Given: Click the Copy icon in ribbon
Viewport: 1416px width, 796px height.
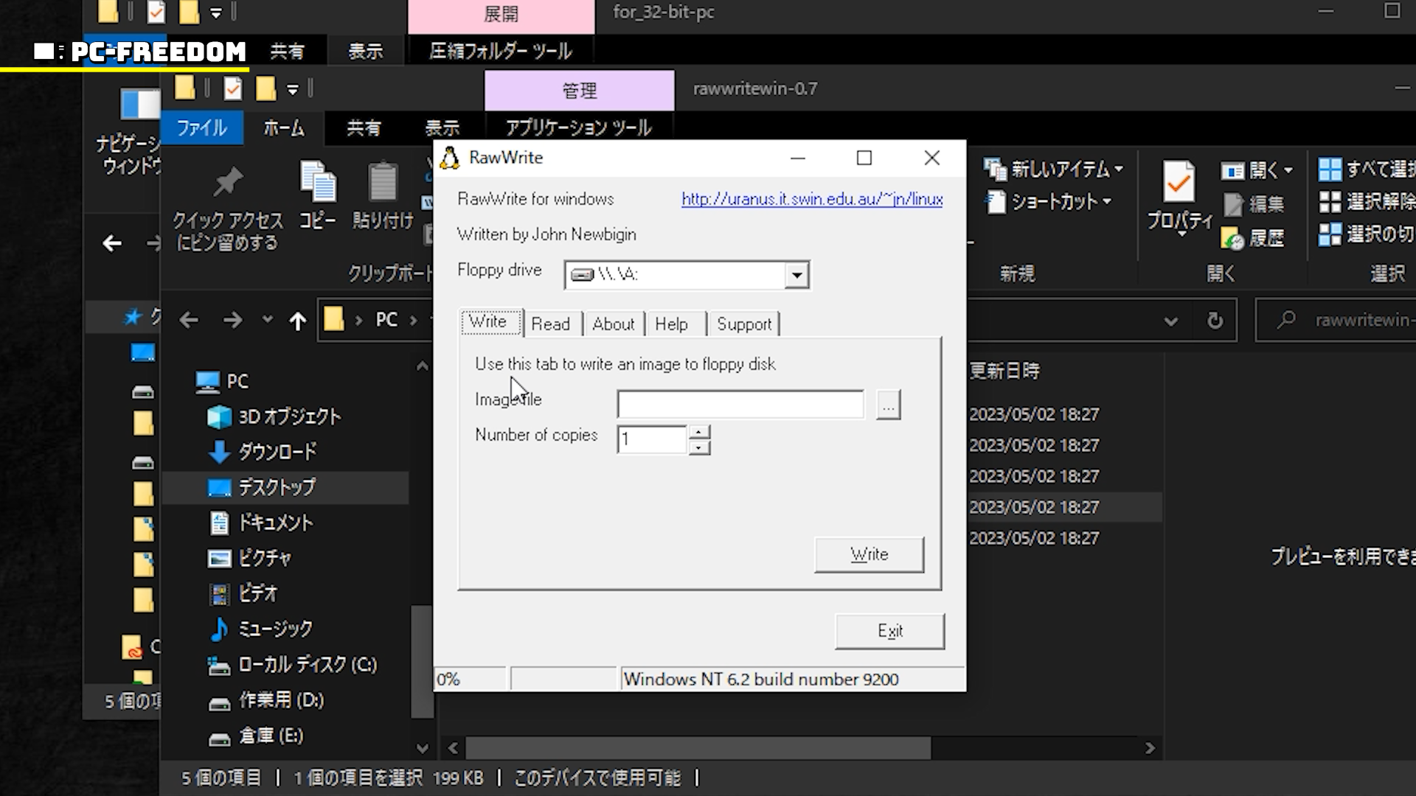Looking at the screenshot, I should pyautogui.click(x=317, y=181).
